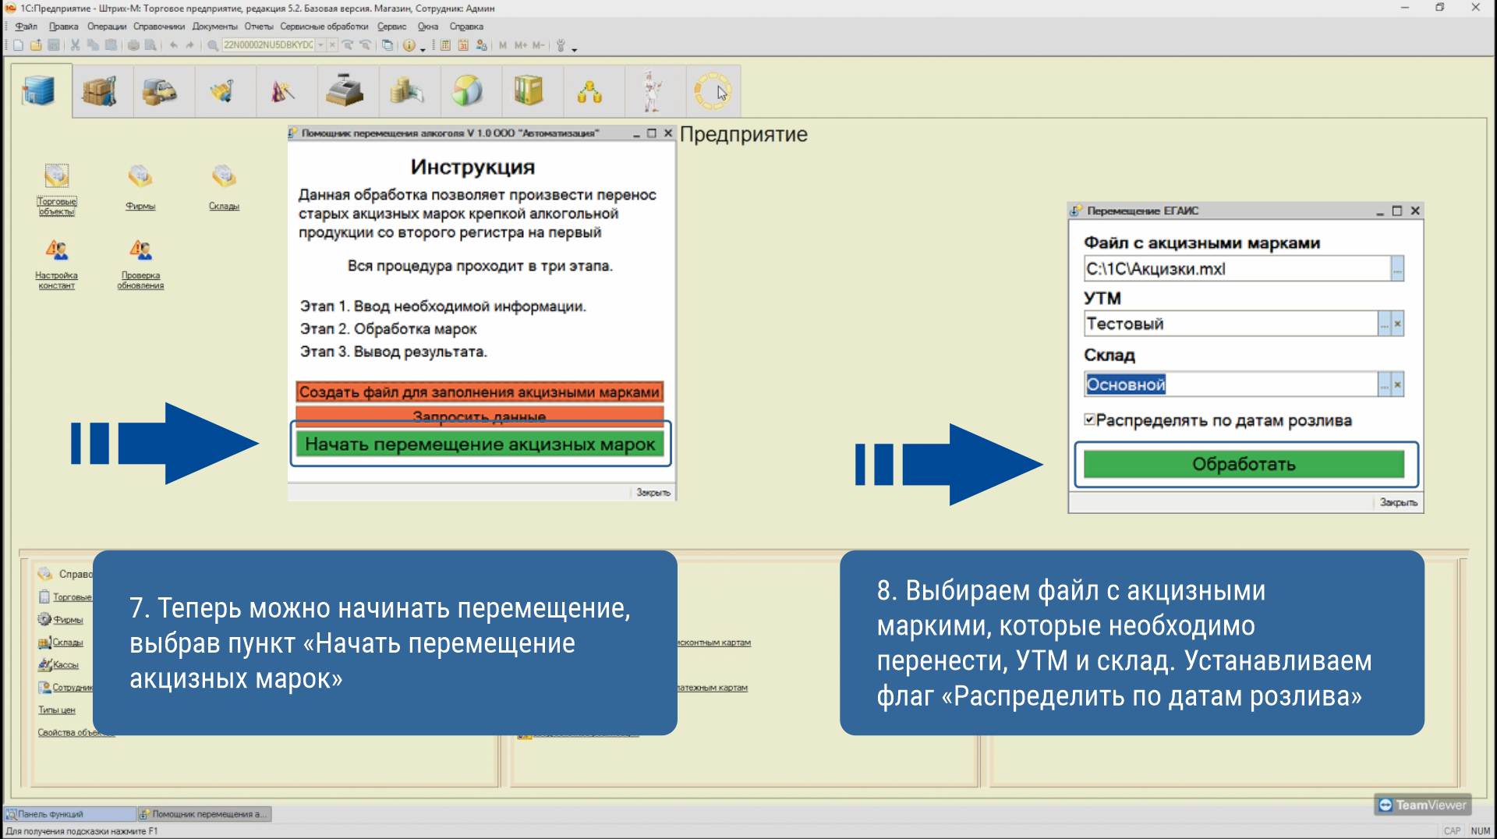1497x839 pixels.
Task: Click Создать файл для заполнения акцизными марками
Action: [x=480, y=391]
